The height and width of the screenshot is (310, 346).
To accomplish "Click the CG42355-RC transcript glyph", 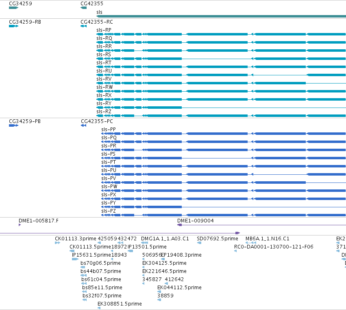I will 84,26.
